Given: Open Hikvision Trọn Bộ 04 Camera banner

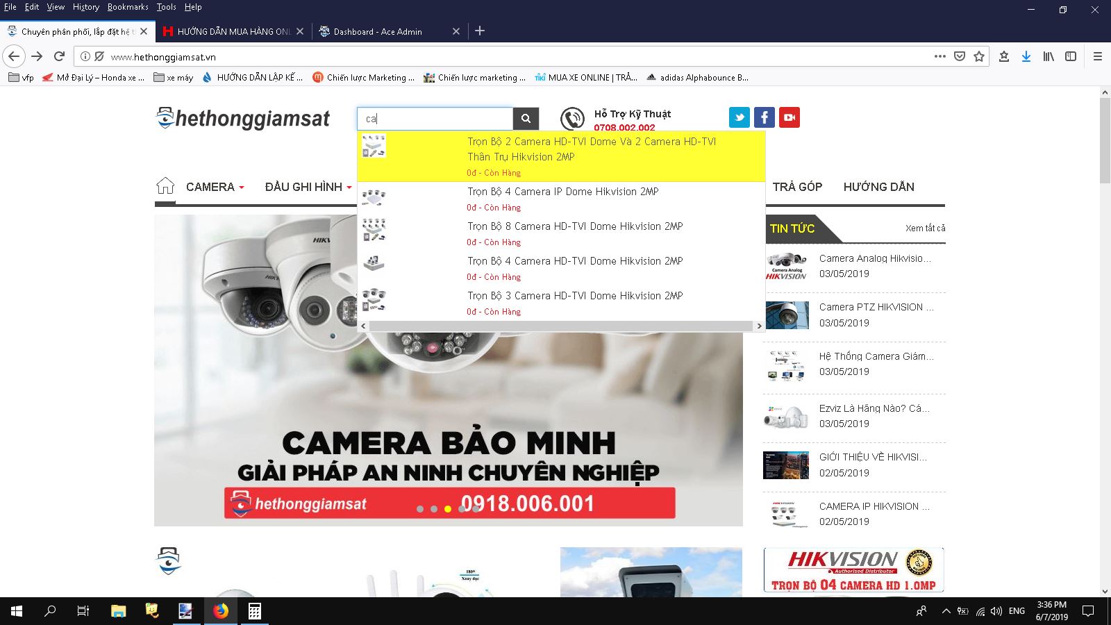Looking at the screenshot, I should tap(853, 570).
